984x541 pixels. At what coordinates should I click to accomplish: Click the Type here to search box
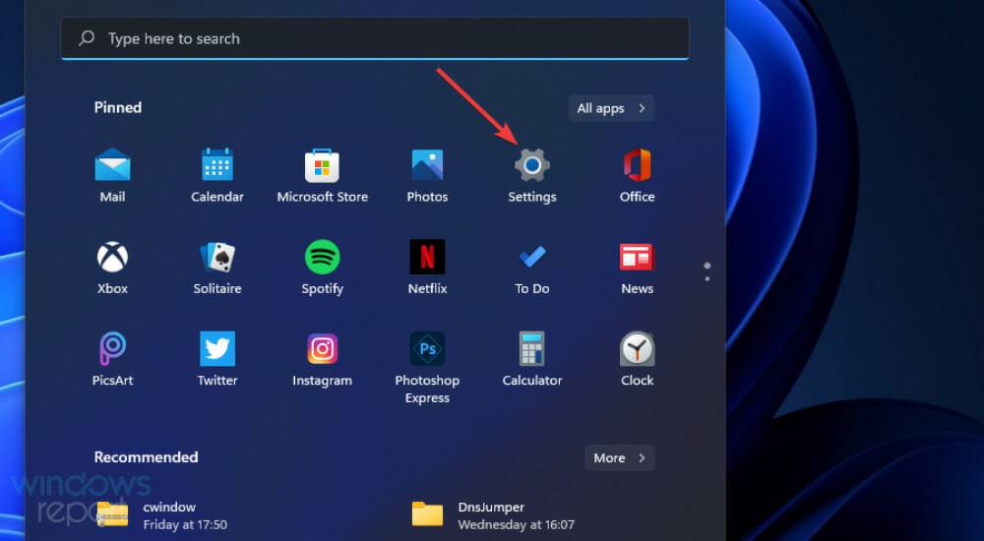(374, 38)
